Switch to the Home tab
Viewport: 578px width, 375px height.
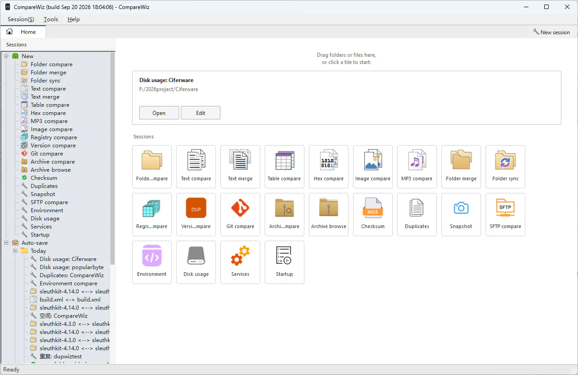[23, 32]
